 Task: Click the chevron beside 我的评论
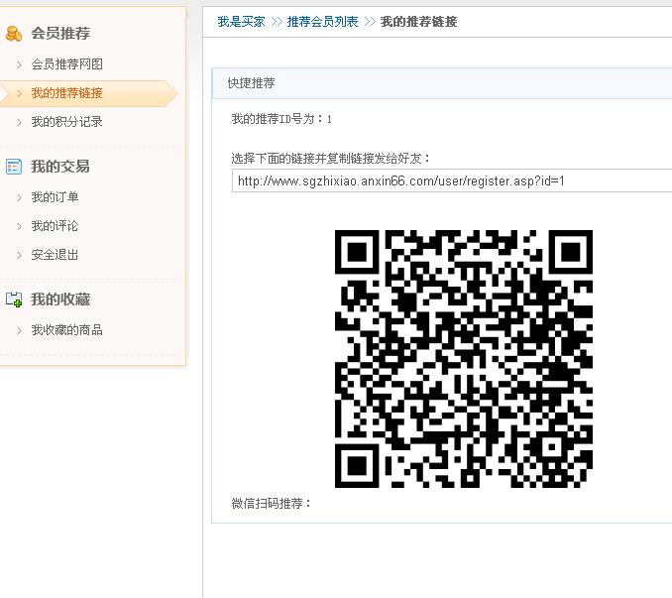click(19, 226)
